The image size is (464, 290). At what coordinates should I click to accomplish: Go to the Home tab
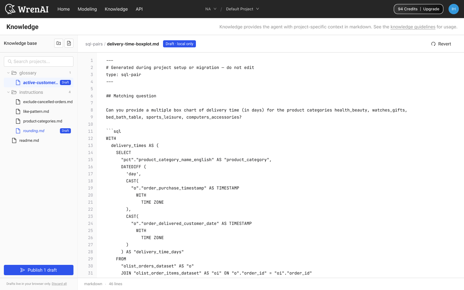pyautogui.click(x=63, y=9)
